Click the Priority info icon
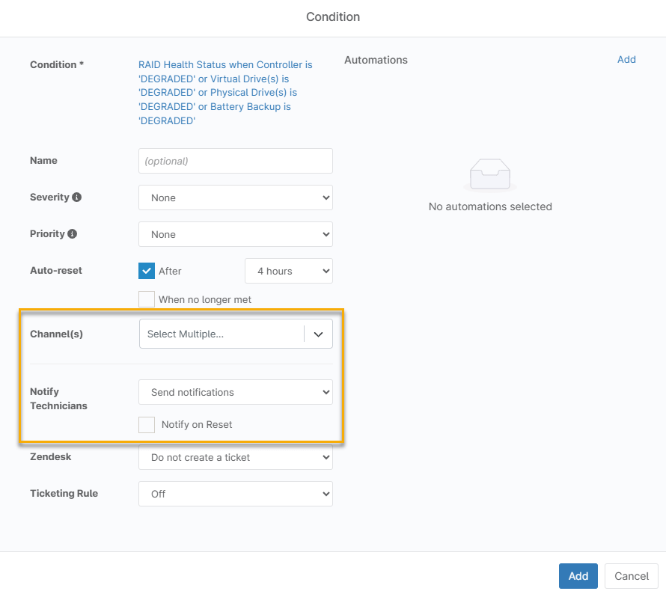Image resolution: width=666 pixels, height=597 pixels. click(73, 233)
